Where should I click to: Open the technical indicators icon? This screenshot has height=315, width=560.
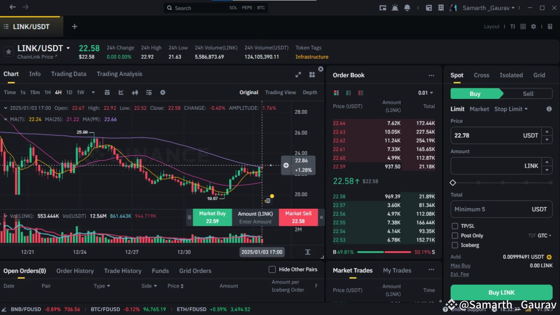point(121,92)
